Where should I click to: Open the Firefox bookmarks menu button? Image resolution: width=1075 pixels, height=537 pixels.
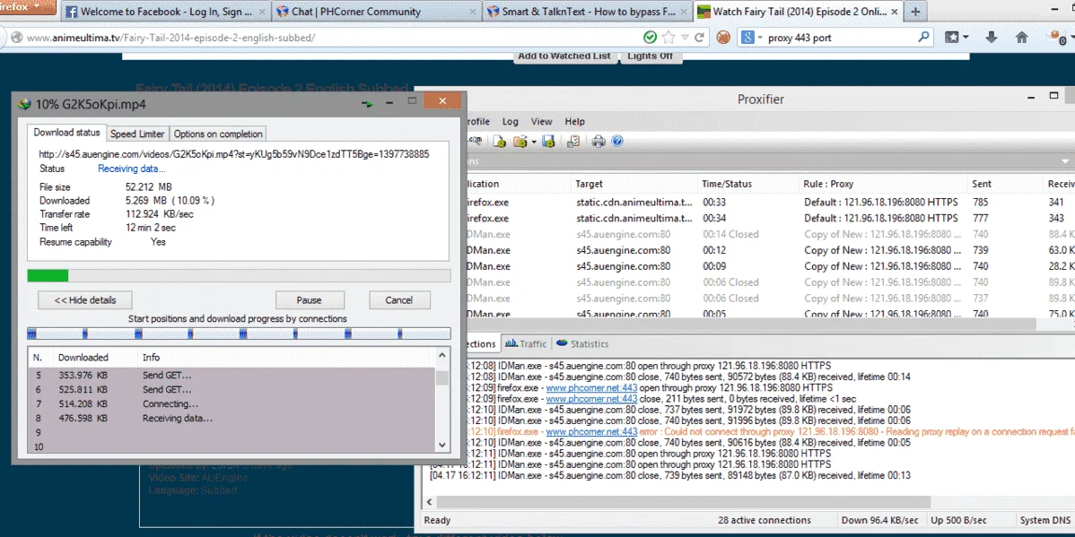(957, 37)
